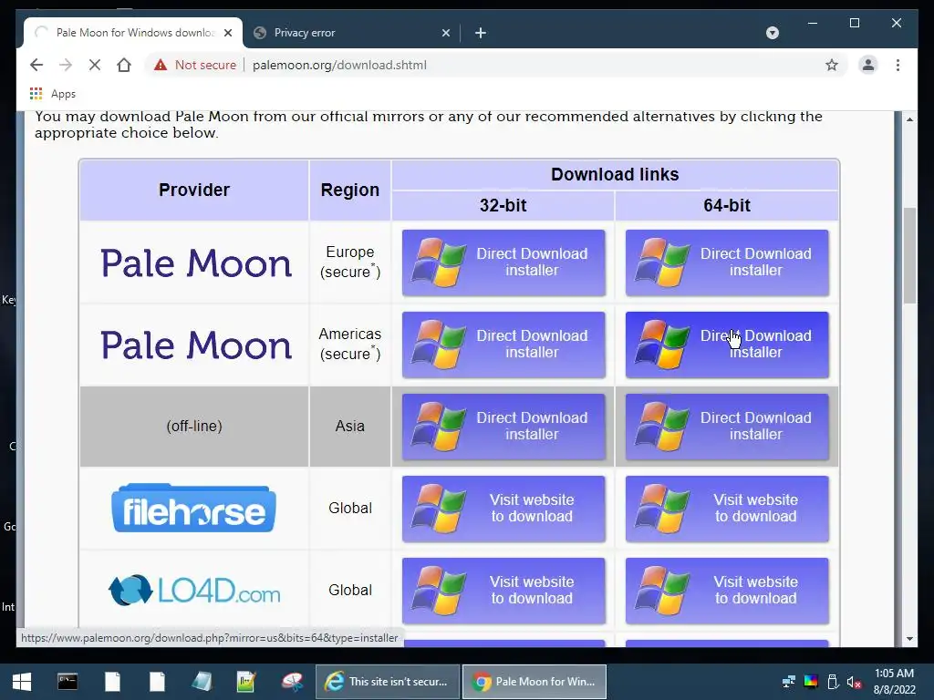The width and height of the screenshot is (934, 700).
Task: Download 64-bit installer from Americas mirror
Action: pos(727,345)
